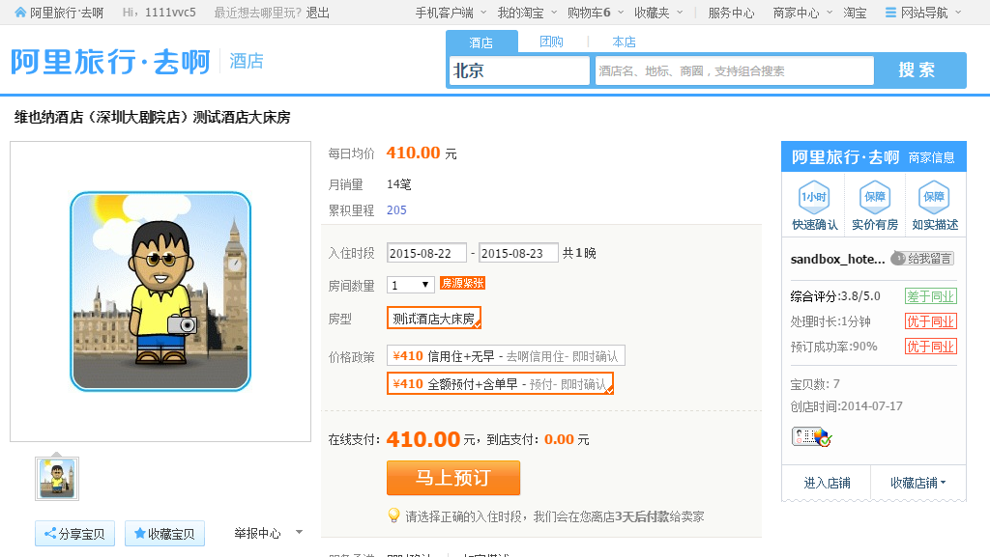Click the large cartoon product image
990x557 pixels.
(x=160, y=292)
